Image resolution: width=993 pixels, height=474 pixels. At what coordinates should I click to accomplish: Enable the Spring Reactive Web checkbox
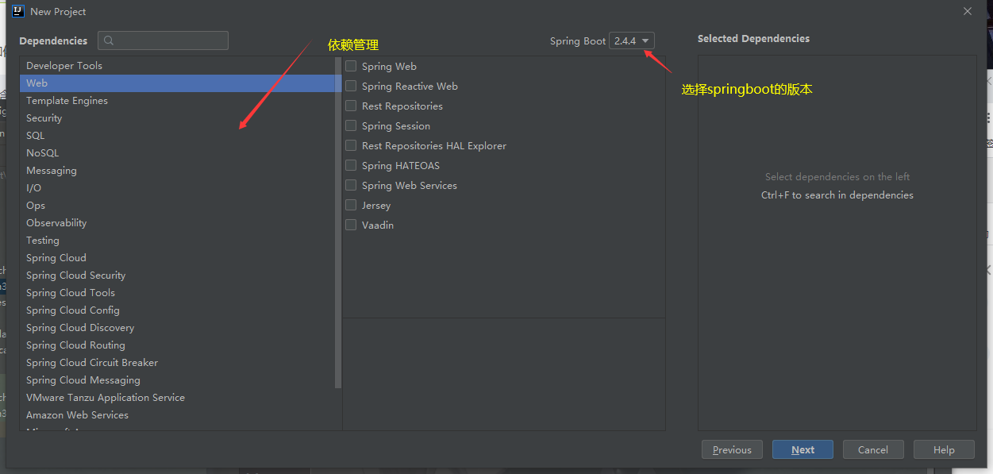click(351, 86)
